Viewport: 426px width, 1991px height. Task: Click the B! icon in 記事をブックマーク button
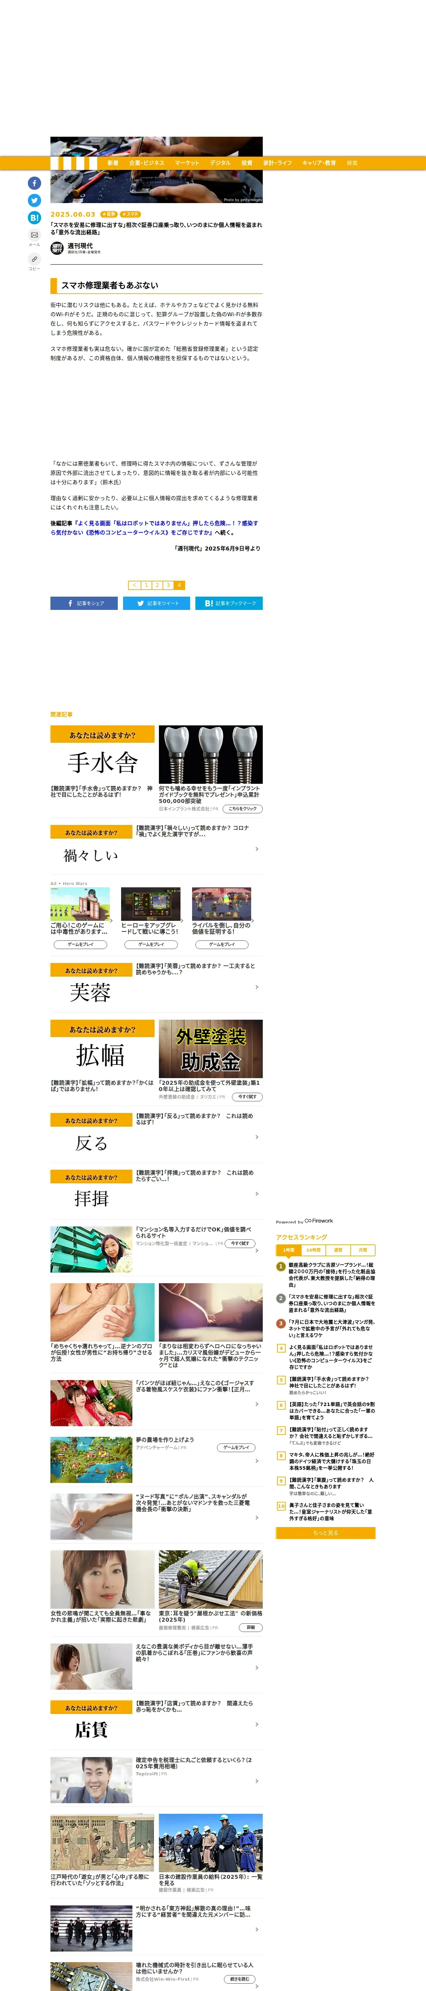pos(209,604)
